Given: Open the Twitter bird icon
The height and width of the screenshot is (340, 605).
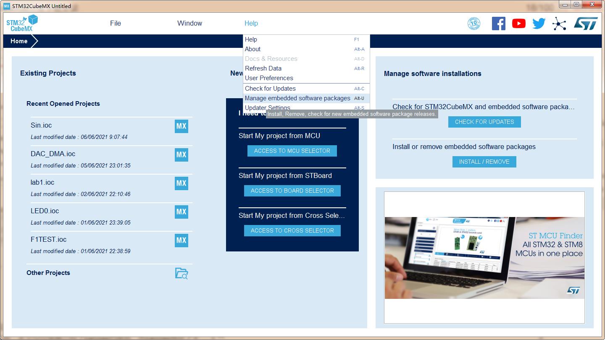Looking at the screenshot, I should point(539,24).
